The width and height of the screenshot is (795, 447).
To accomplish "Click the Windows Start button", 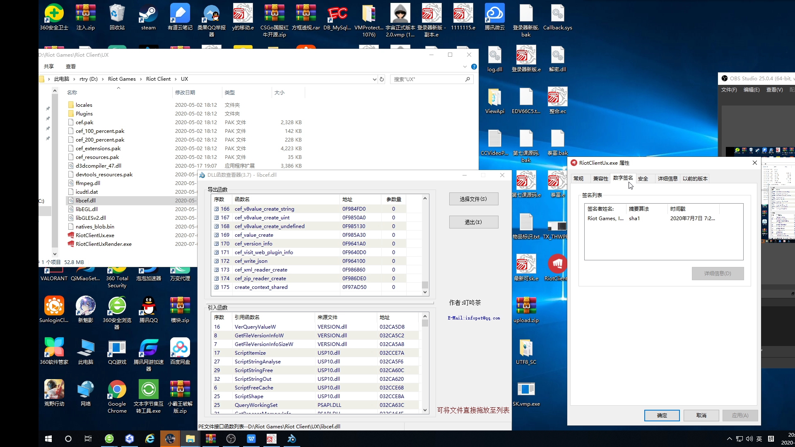I will (48, 439).
